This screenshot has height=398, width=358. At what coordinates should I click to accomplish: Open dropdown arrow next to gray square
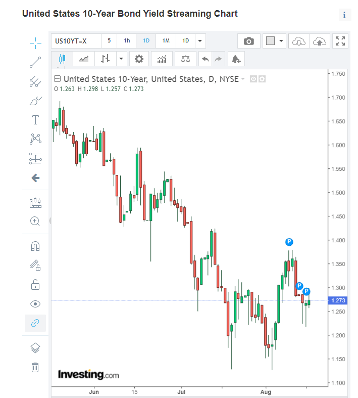[x=281, y=41]
